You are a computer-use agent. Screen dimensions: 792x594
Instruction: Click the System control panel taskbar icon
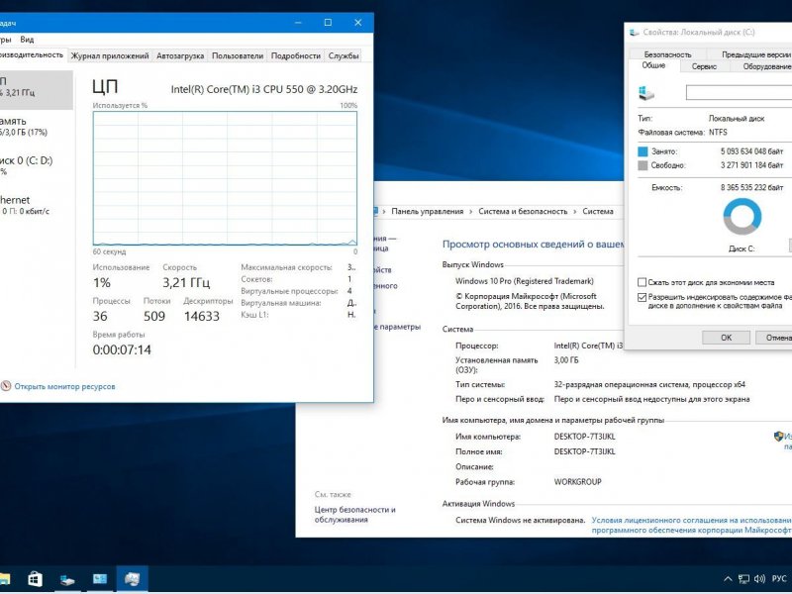tap(100, 579)
